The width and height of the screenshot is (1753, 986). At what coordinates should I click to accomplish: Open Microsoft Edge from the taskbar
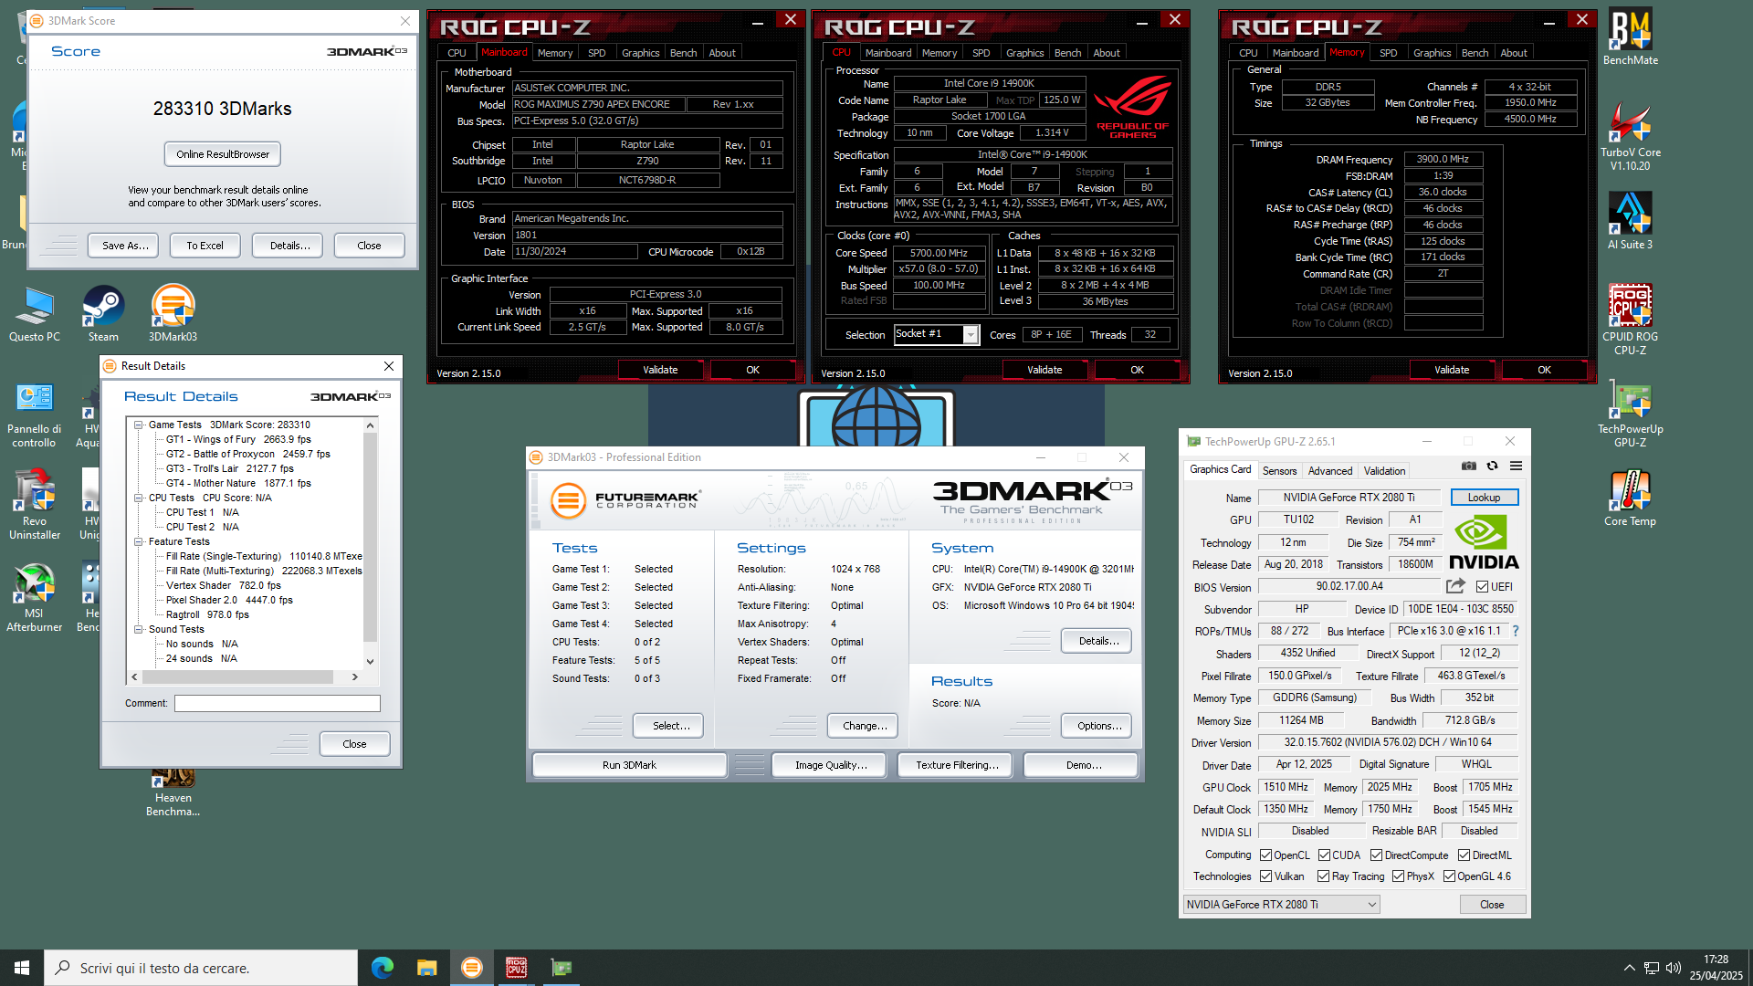382,968
